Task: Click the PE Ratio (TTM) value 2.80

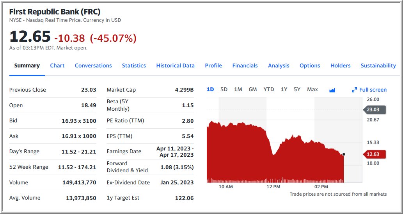Action: pos(188,121)
